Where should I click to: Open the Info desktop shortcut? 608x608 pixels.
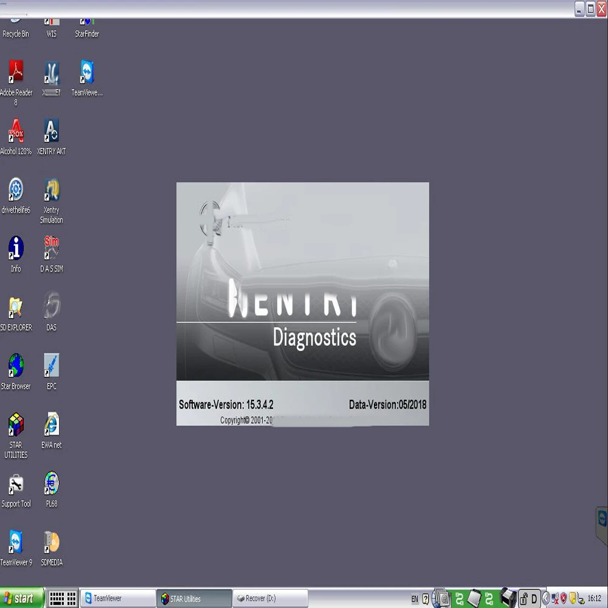[x=16, y=254]
